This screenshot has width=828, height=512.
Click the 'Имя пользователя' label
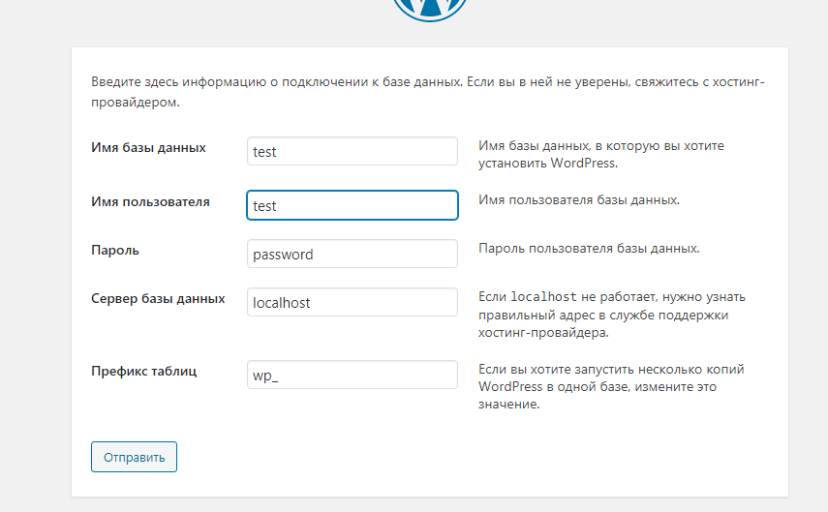click(150, 201)
